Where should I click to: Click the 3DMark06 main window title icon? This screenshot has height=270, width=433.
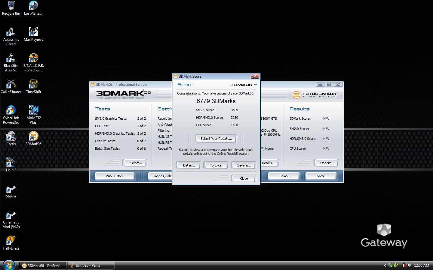coord(93,84)
